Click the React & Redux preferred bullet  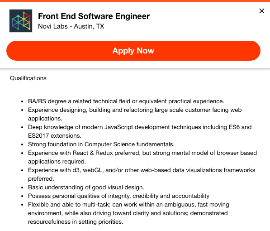(x=142, y=157)
